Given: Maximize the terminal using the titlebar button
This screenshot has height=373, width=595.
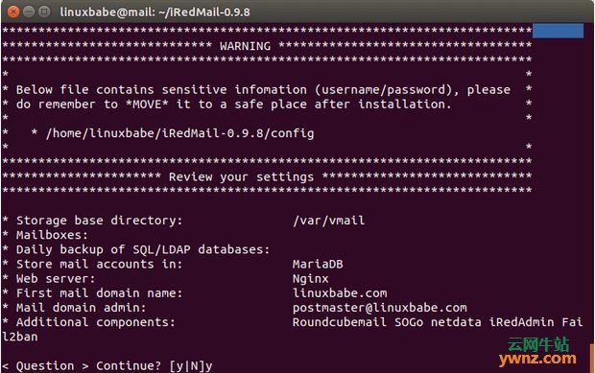Looking at the screenshot, I should 45,12.
